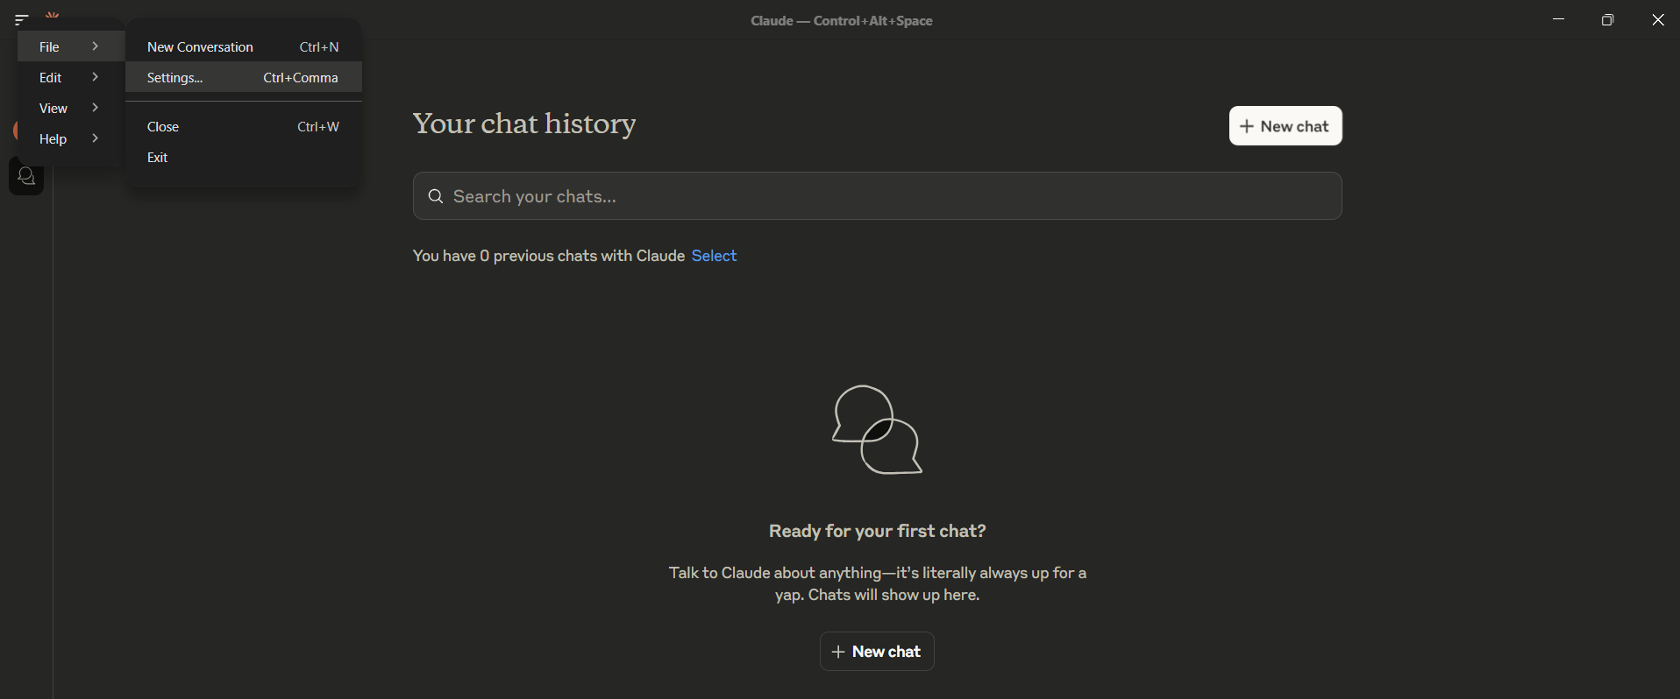Minimize the Claude window
The width and height of the screenshot is (1680, 699).
point(1558,19)
